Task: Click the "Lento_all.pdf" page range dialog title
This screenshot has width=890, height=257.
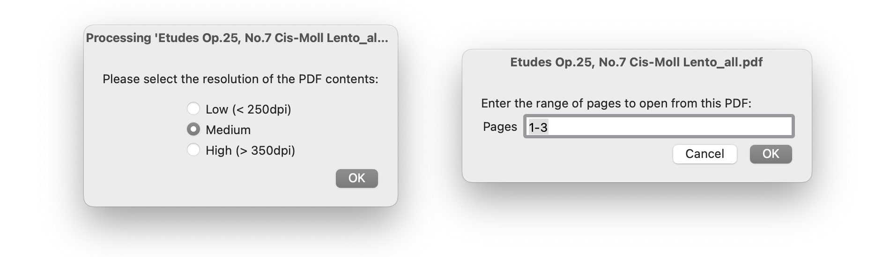Action: (636, 62)
